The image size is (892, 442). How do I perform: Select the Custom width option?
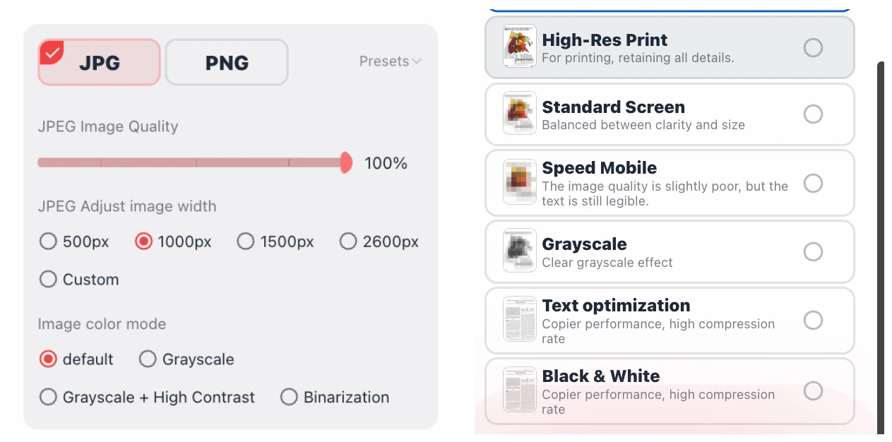click(48, 279)
